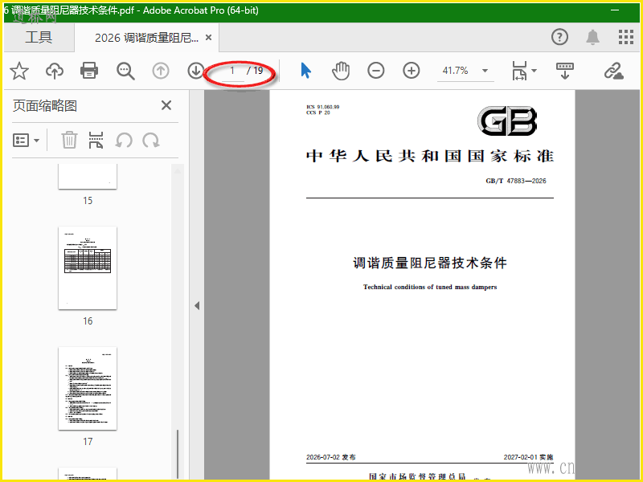Activate the hand pan tool
This screenshot has width=643, height=482.
[x=341, y=71]
